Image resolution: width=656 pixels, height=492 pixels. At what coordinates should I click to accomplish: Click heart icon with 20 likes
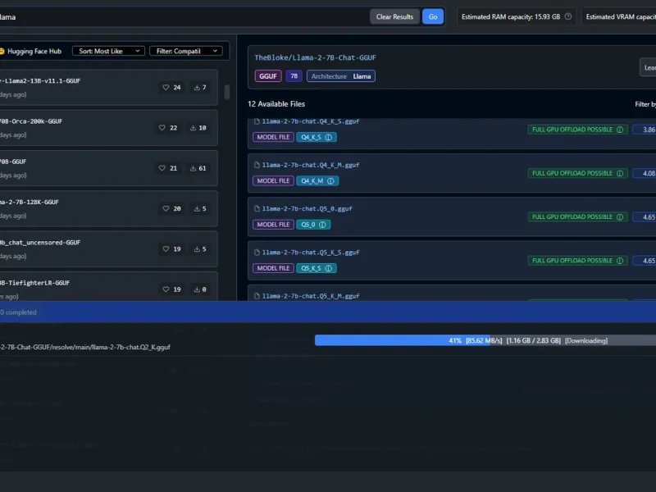click(x=166, y=208)
